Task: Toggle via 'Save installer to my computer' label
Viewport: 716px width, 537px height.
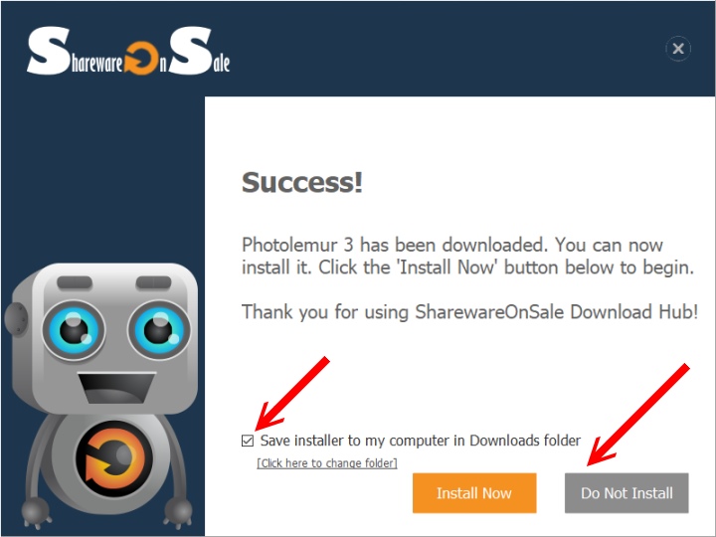Action: pyautogui.click(x=420, y=441)
